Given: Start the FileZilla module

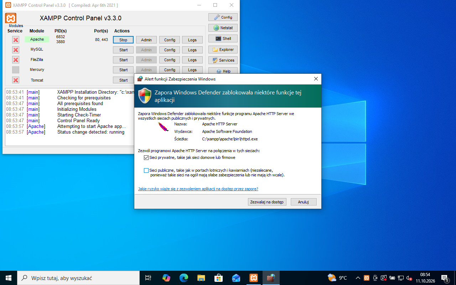Looking at the screenshot, I should click(123, 60).
